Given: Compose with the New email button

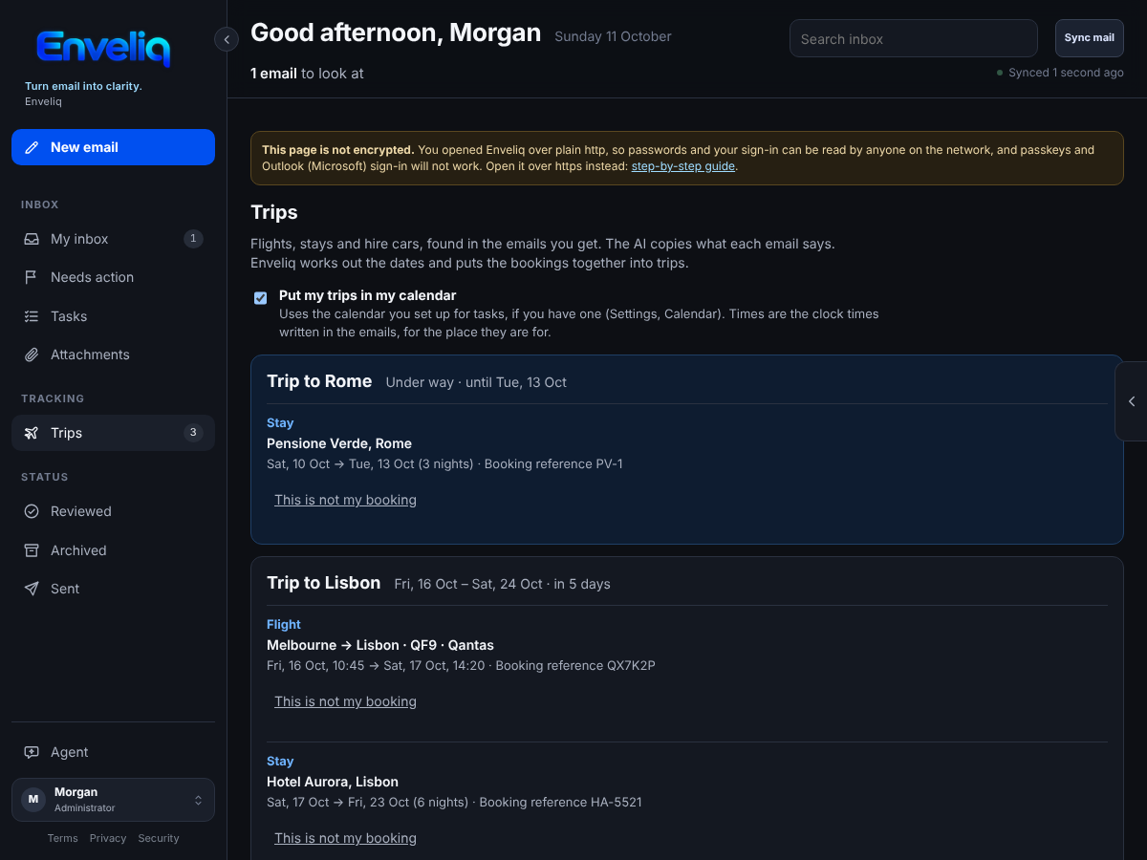Looking at the screenshot, I should [113, 147].
